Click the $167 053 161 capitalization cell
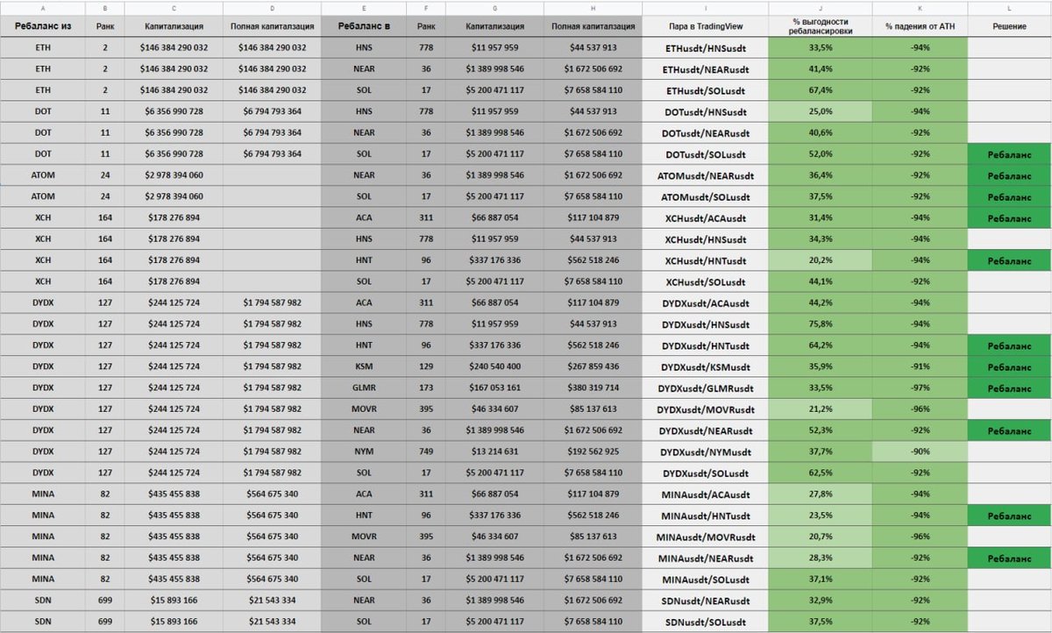This screenshot has height=633, width=1052. pyautogui.click(x=494, y=388)
